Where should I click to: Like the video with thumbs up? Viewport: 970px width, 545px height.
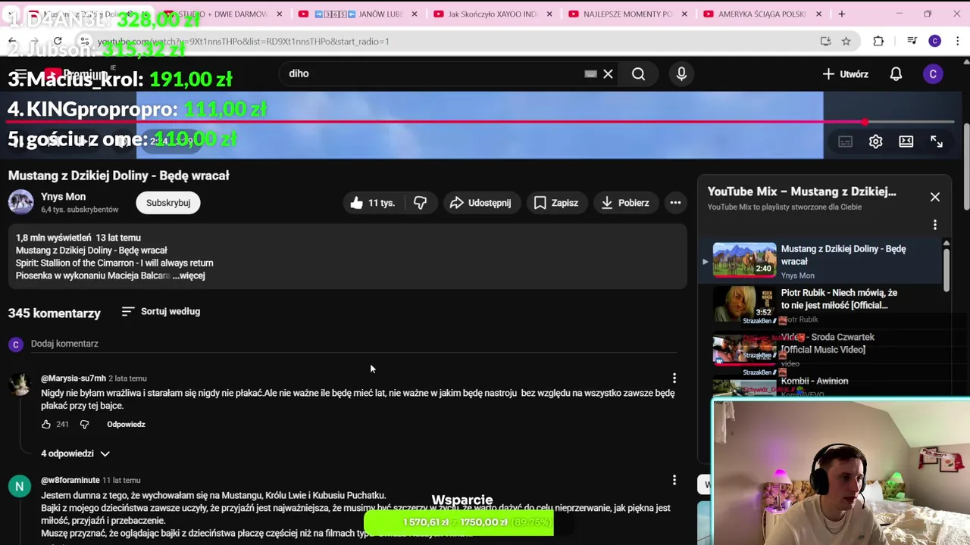click(373, 203)
